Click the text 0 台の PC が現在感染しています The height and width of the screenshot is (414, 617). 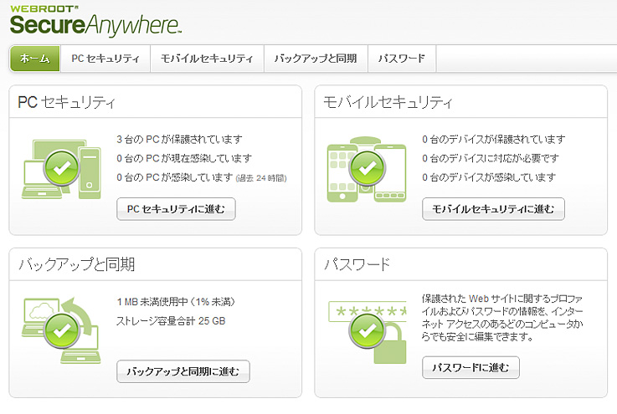(x=184, y=158)
